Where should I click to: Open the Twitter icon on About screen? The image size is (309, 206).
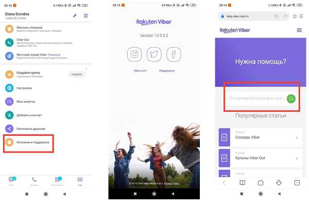pyautogui.click(x=154, y=54)
